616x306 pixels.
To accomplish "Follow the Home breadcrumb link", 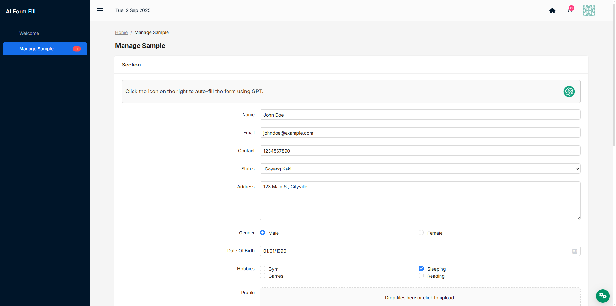I will [121, 32].
